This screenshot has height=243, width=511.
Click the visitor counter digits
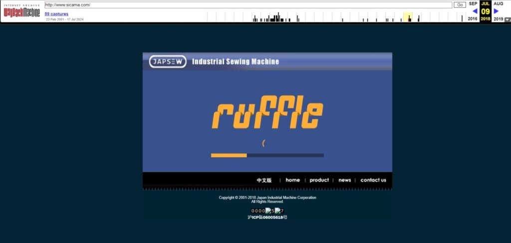267,211
